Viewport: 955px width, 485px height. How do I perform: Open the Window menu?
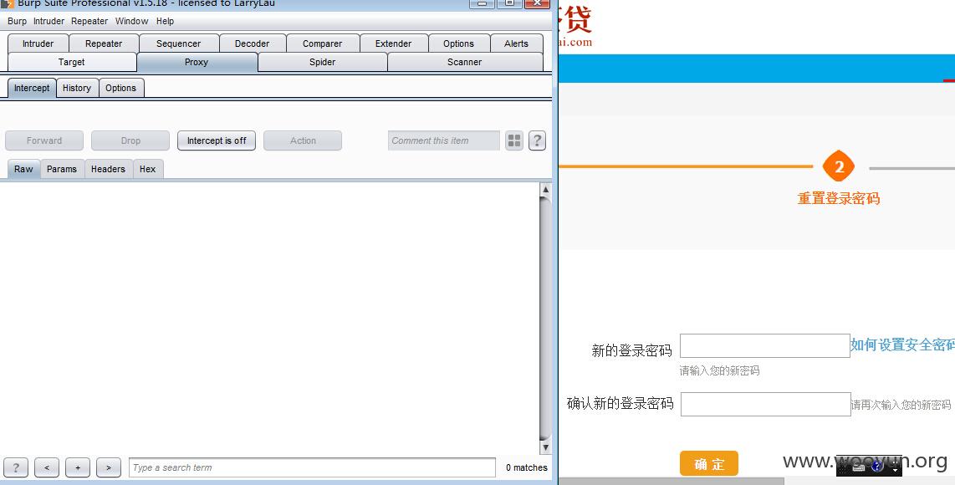(x=131, y=22)
